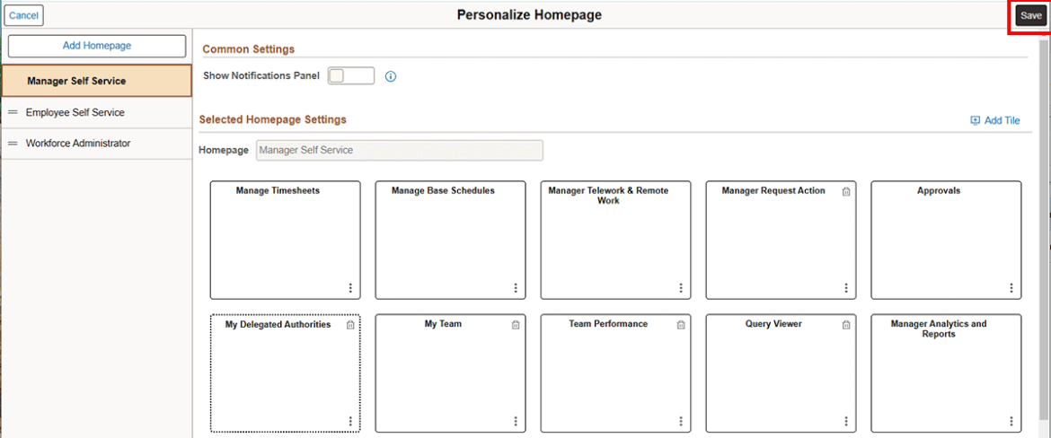
Task: Click the Add Homepage button
Action: (97, 46)
